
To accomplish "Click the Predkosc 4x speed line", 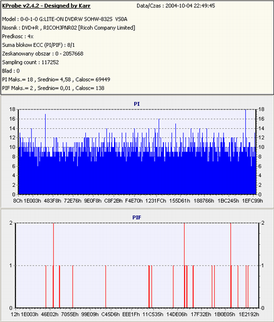I will [x=17, y=36].
